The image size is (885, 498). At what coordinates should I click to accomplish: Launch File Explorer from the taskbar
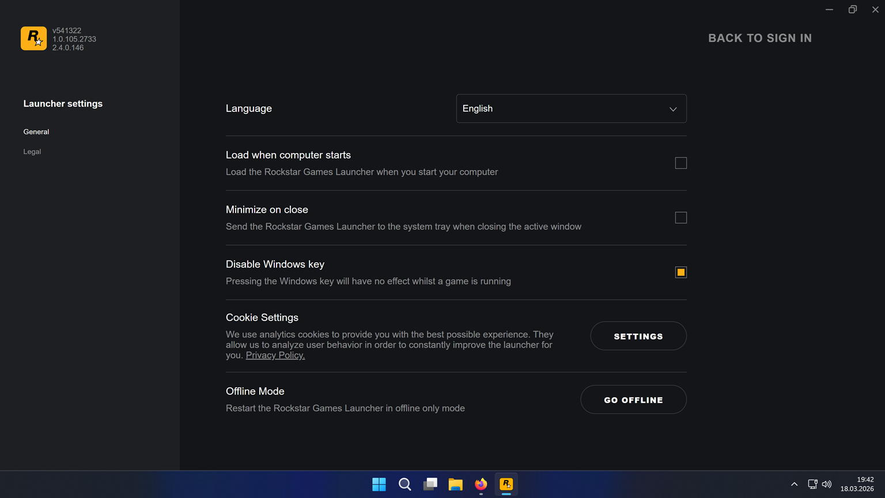(456, 484)
